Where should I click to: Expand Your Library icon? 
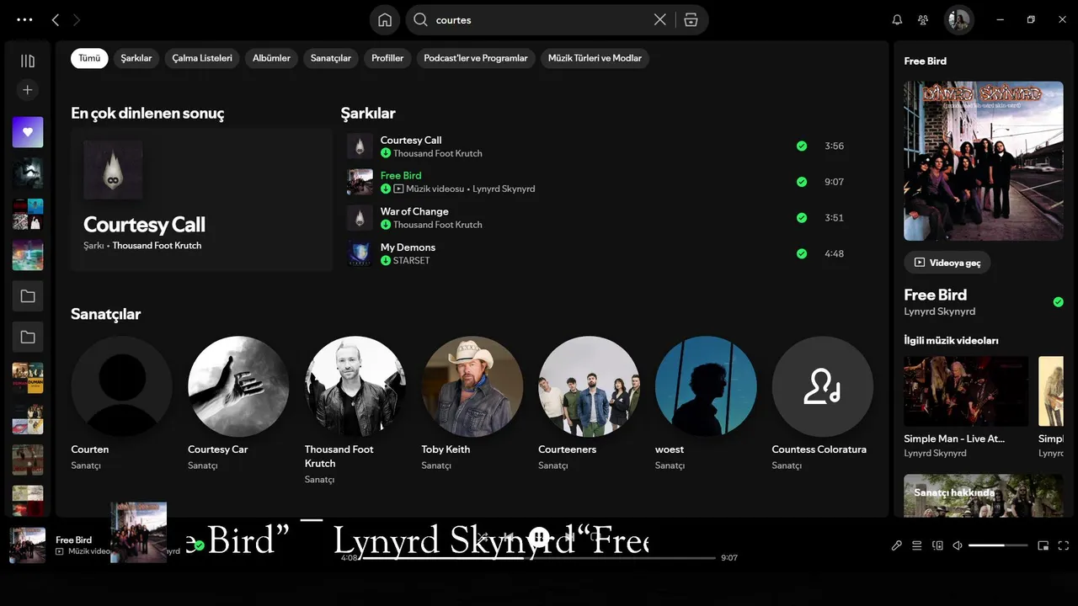28,61
